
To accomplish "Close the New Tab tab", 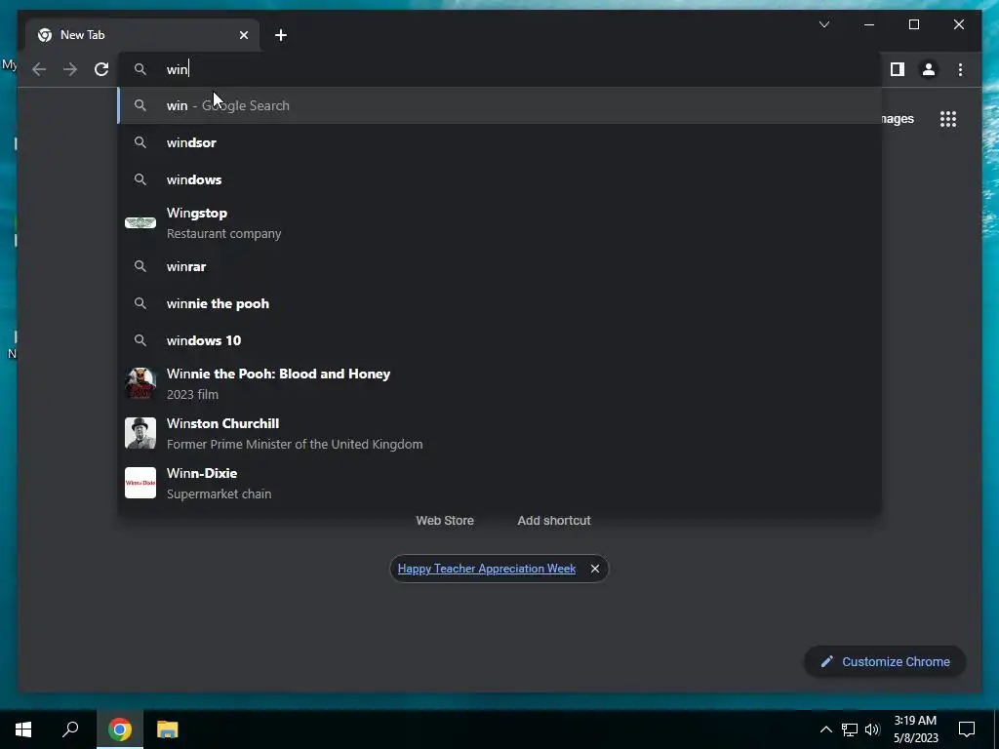I will coord(243,35).
